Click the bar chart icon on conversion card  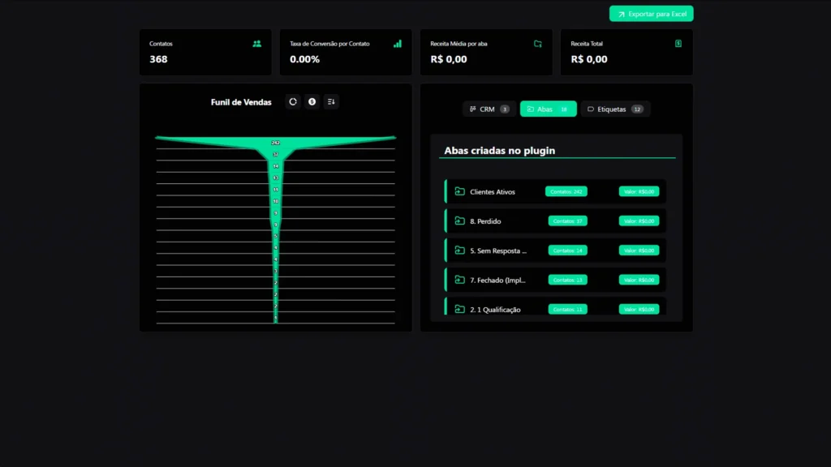click(x=398, y=44)
